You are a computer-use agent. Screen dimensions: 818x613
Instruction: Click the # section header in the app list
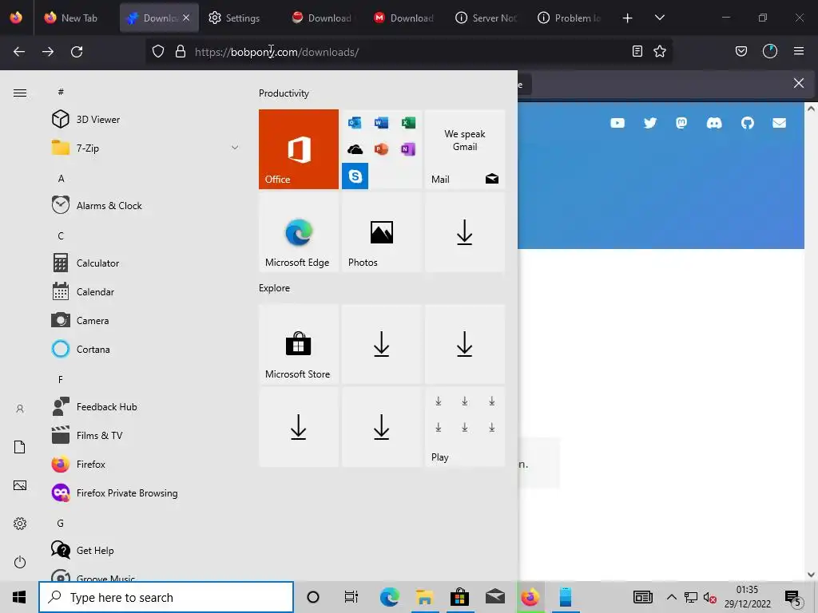coord(61,92)
